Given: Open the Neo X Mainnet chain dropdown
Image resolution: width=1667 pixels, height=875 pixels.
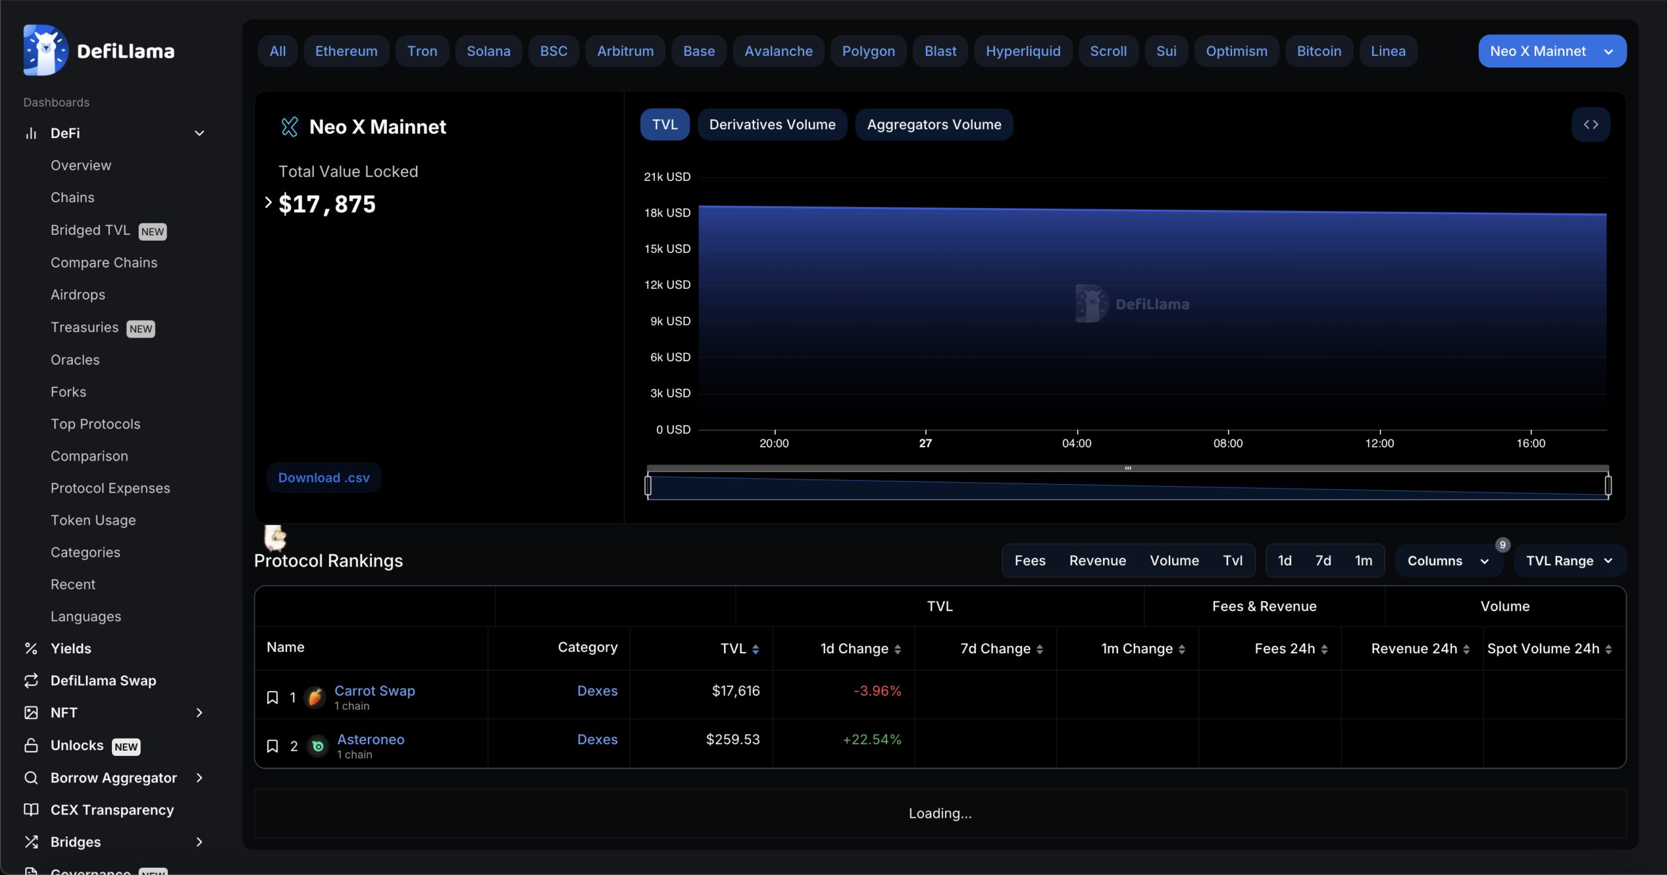Looking at the screenshot, I should [1552, 51].
